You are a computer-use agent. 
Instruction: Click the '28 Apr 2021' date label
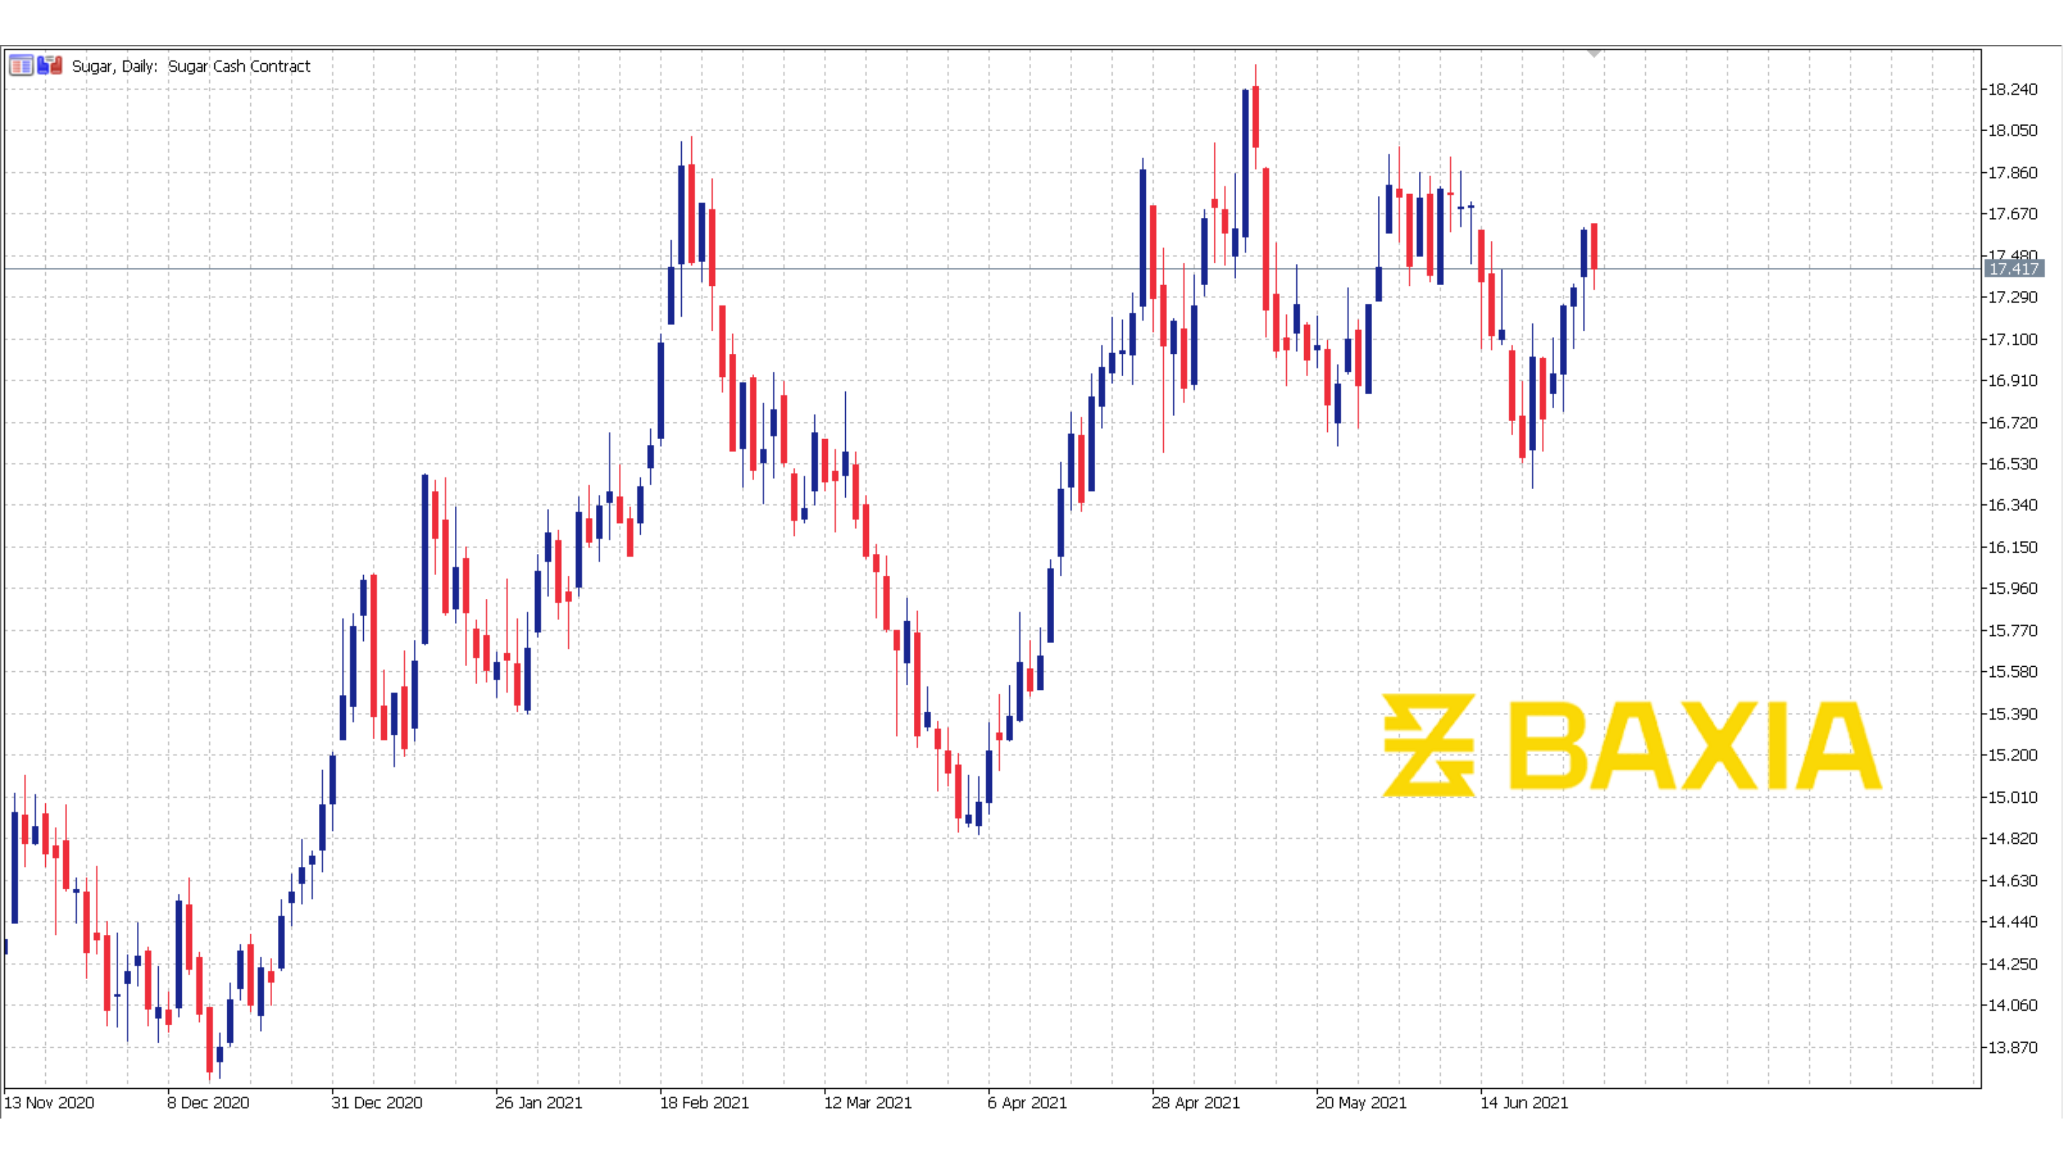pyautogui.click(x=1196, y=1103)
